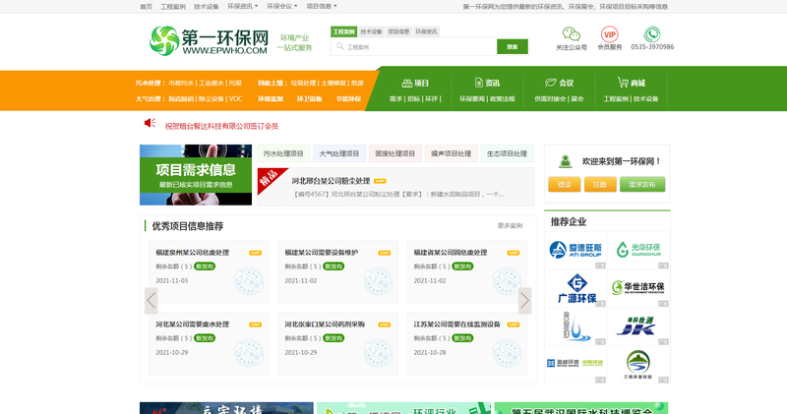Open the 土壤修复 link in orange bar
The width and height of the screenshot is (787, 414).
(x=333, y=84)
